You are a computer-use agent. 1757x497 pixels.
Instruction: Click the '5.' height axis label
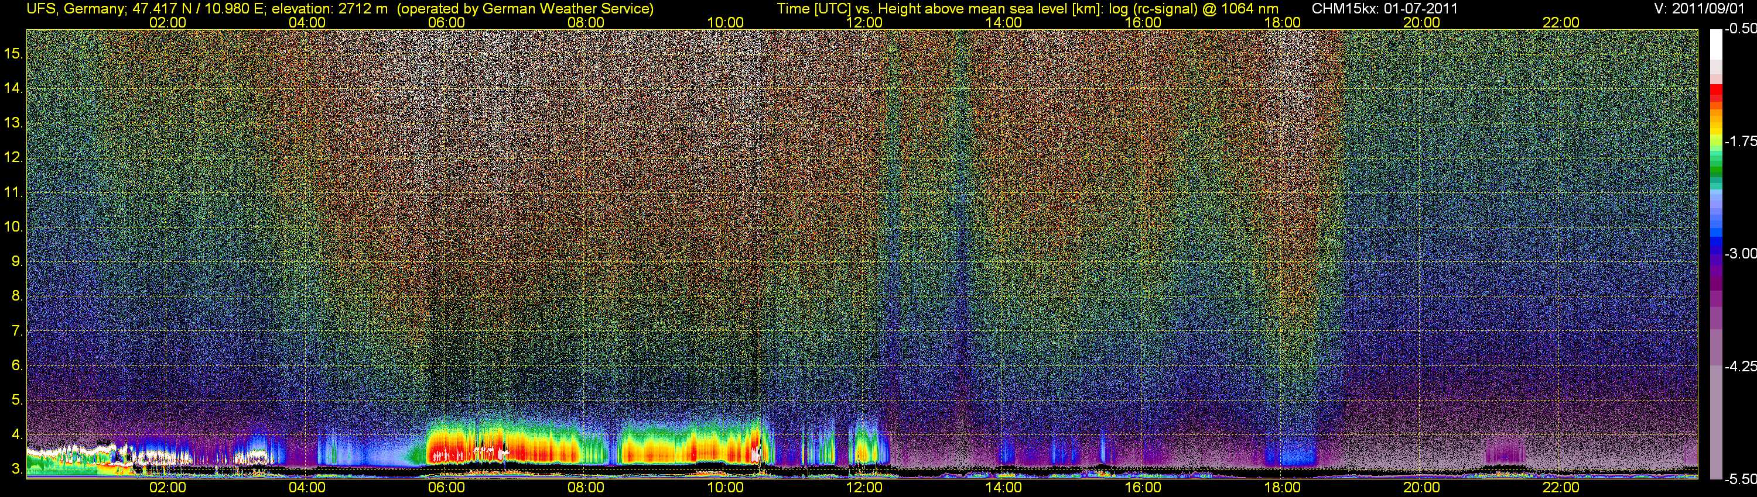(x=17, y=401)
